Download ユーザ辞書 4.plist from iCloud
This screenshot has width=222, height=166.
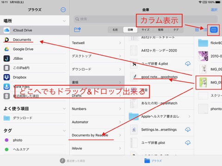pos(188,64)
